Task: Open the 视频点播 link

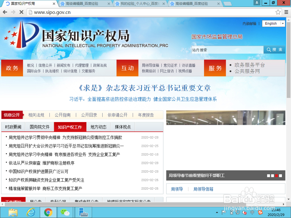Action: 185,71
